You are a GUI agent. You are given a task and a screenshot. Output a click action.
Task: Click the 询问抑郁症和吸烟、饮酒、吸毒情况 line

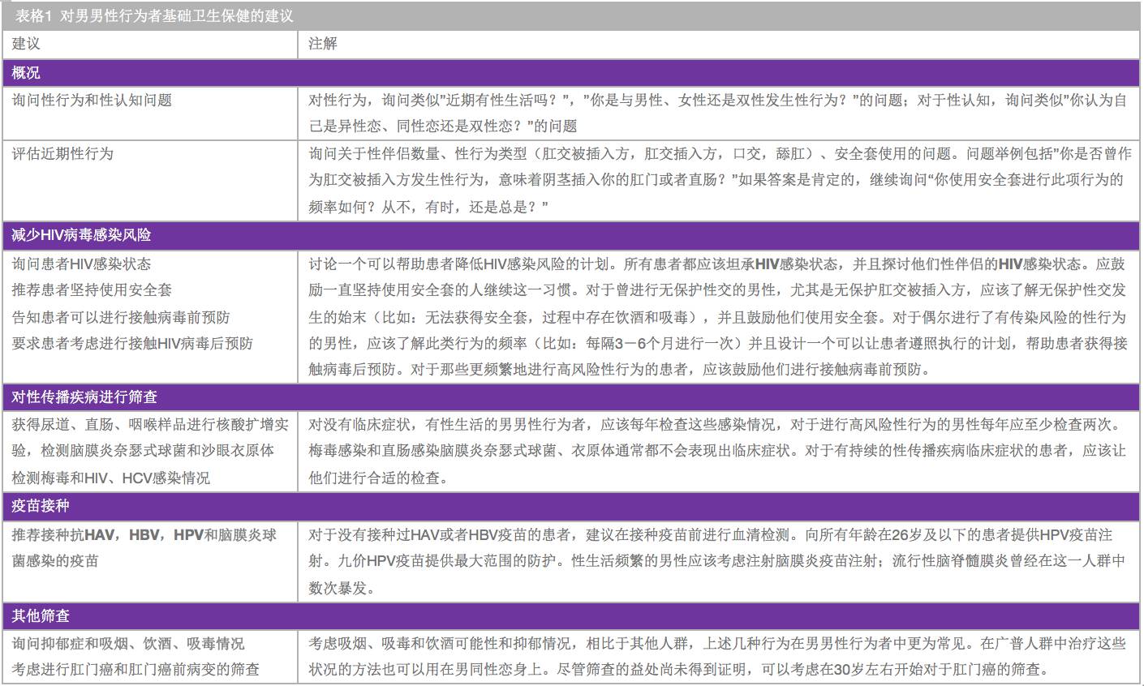[128, 643]
